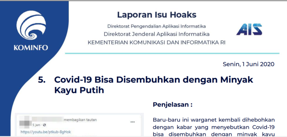
Task: Click the date 'Senin, 1 Juni 2020'
Action: 249,64
